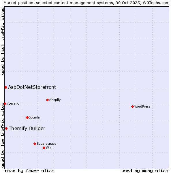Click the Wix text label
The image size is (173, 173).
pyautogui.click(x=49, y=148)
